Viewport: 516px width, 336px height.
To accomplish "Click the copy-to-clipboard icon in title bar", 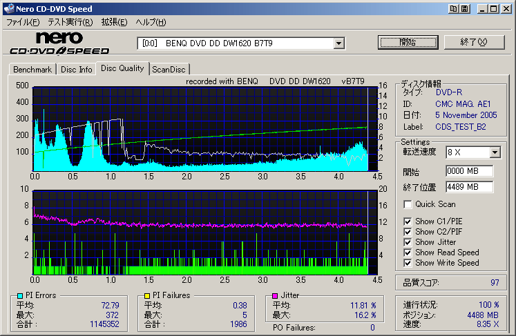I will coord(453,9).
